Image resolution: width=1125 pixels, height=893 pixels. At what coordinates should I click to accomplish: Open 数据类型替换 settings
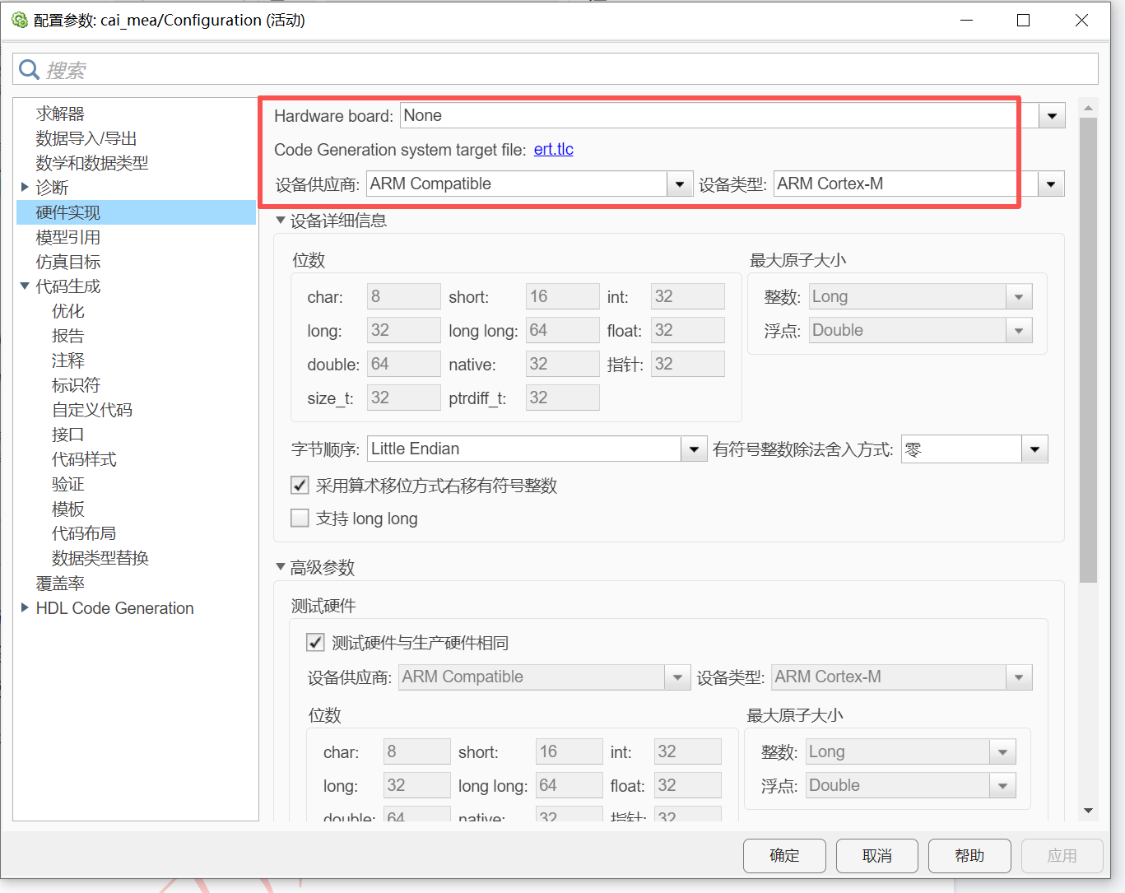click(x=100, y=558)
